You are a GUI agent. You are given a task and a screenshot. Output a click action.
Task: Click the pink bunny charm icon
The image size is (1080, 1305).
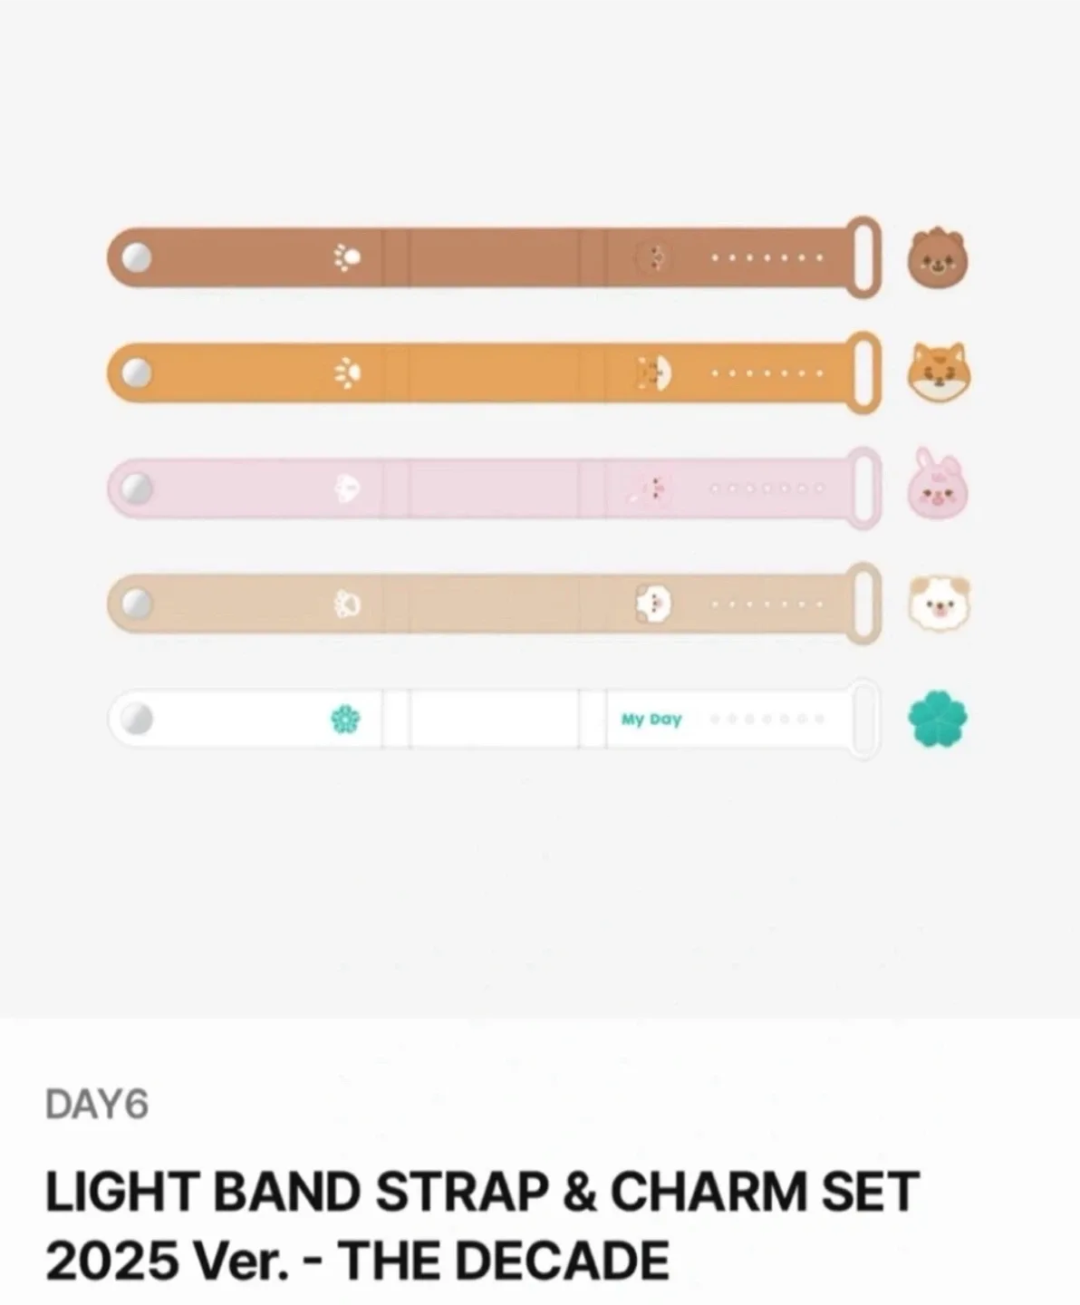coord(938,484)
